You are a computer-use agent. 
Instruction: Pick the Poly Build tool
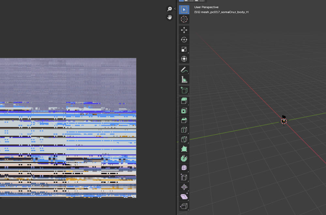tap(184, 149)
